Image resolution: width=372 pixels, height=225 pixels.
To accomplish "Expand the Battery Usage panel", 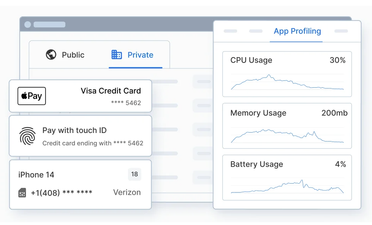I will coord(287,177).
